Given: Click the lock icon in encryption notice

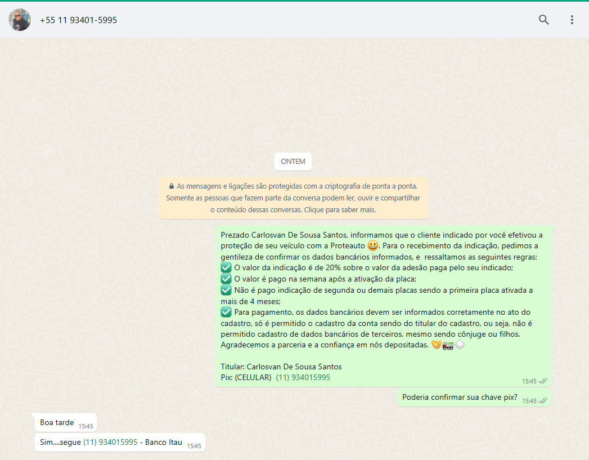Looking at the screenshot, I should pos(171,186).
